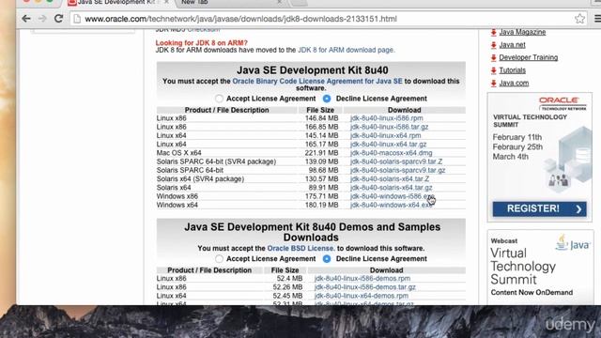Open the Virtual Technology Summit webcast banner
Screen dimensions: 601x338
pos(540,267)
